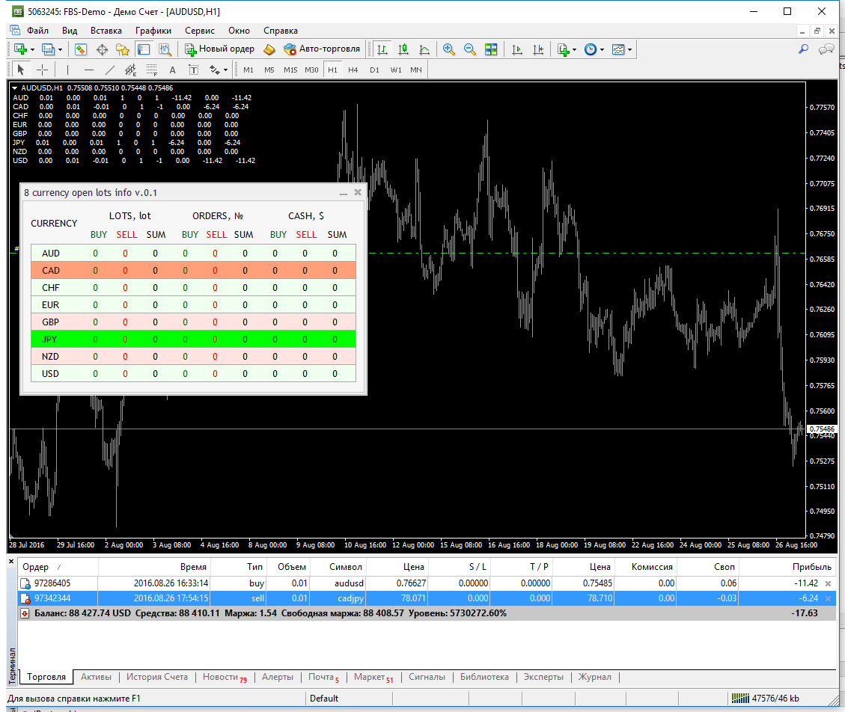Click the Баланс summary line

point(427,613)
